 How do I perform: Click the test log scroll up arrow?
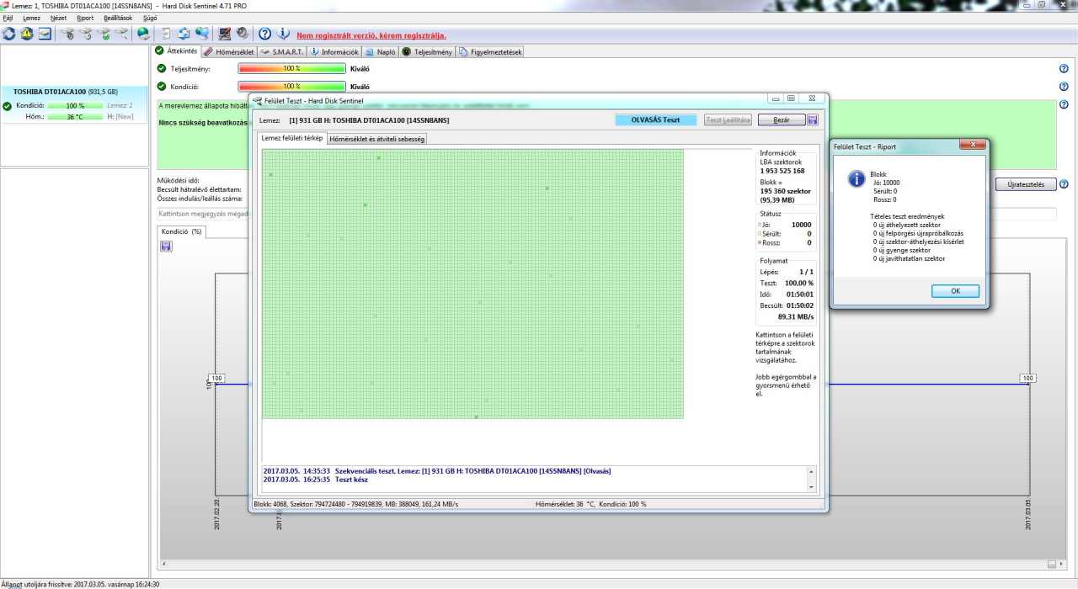tap(812, 471)
